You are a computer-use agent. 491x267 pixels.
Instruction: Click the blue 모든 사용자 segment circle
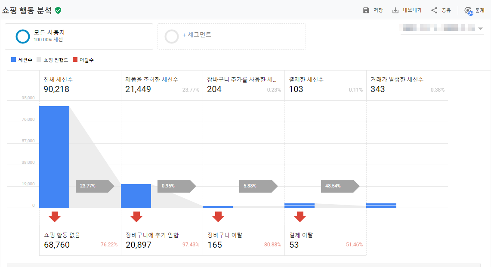click(x=23, y=37)
